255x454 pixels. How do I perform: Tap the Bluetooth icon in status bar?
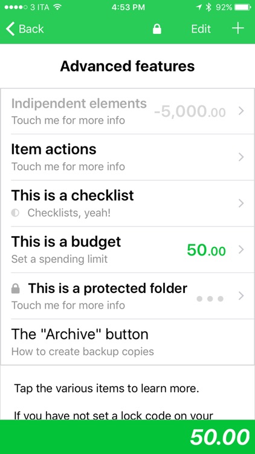[208, 7]
